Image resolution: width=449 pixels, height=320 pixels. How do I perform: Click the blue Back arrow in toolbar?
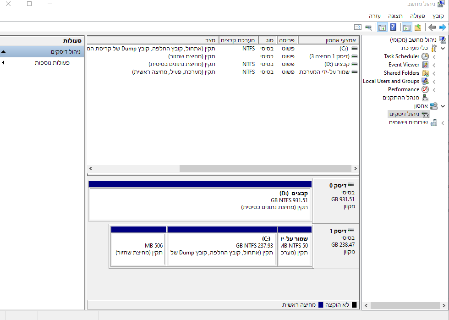click(443, 28)
